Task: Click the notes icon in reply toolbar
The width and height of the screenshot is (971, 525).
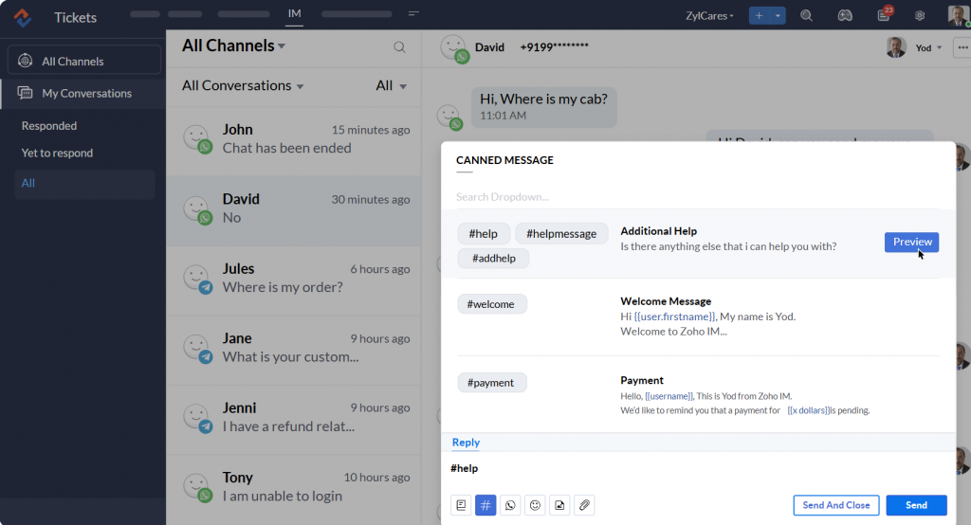Action: [x=461, y=505]
